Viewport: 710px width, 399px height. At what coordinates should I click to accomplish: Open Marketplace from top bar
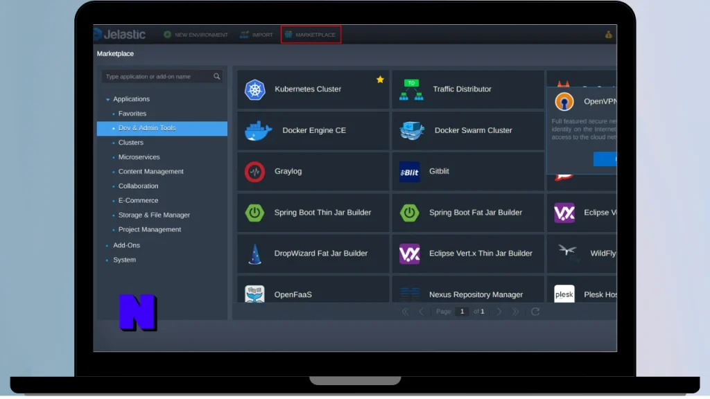311,35
